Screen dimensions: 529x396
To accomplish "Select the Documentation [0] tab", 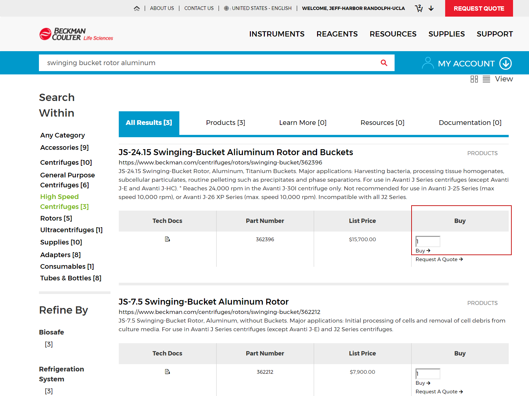I will pyautogui.click(x=470, y=123).
